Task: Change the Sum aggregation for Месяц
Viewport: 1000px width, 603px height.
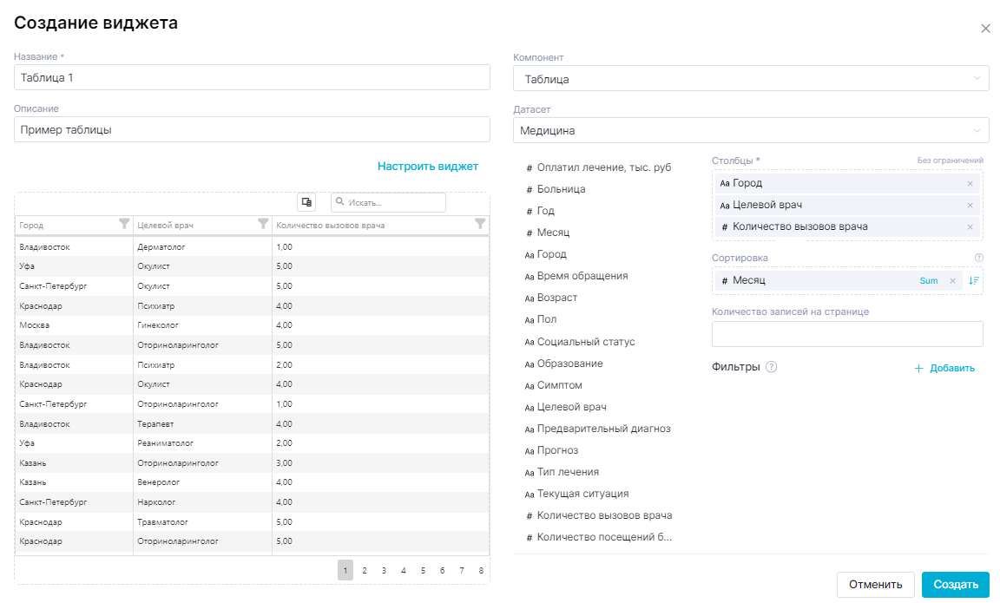Action: coord(929,280)
